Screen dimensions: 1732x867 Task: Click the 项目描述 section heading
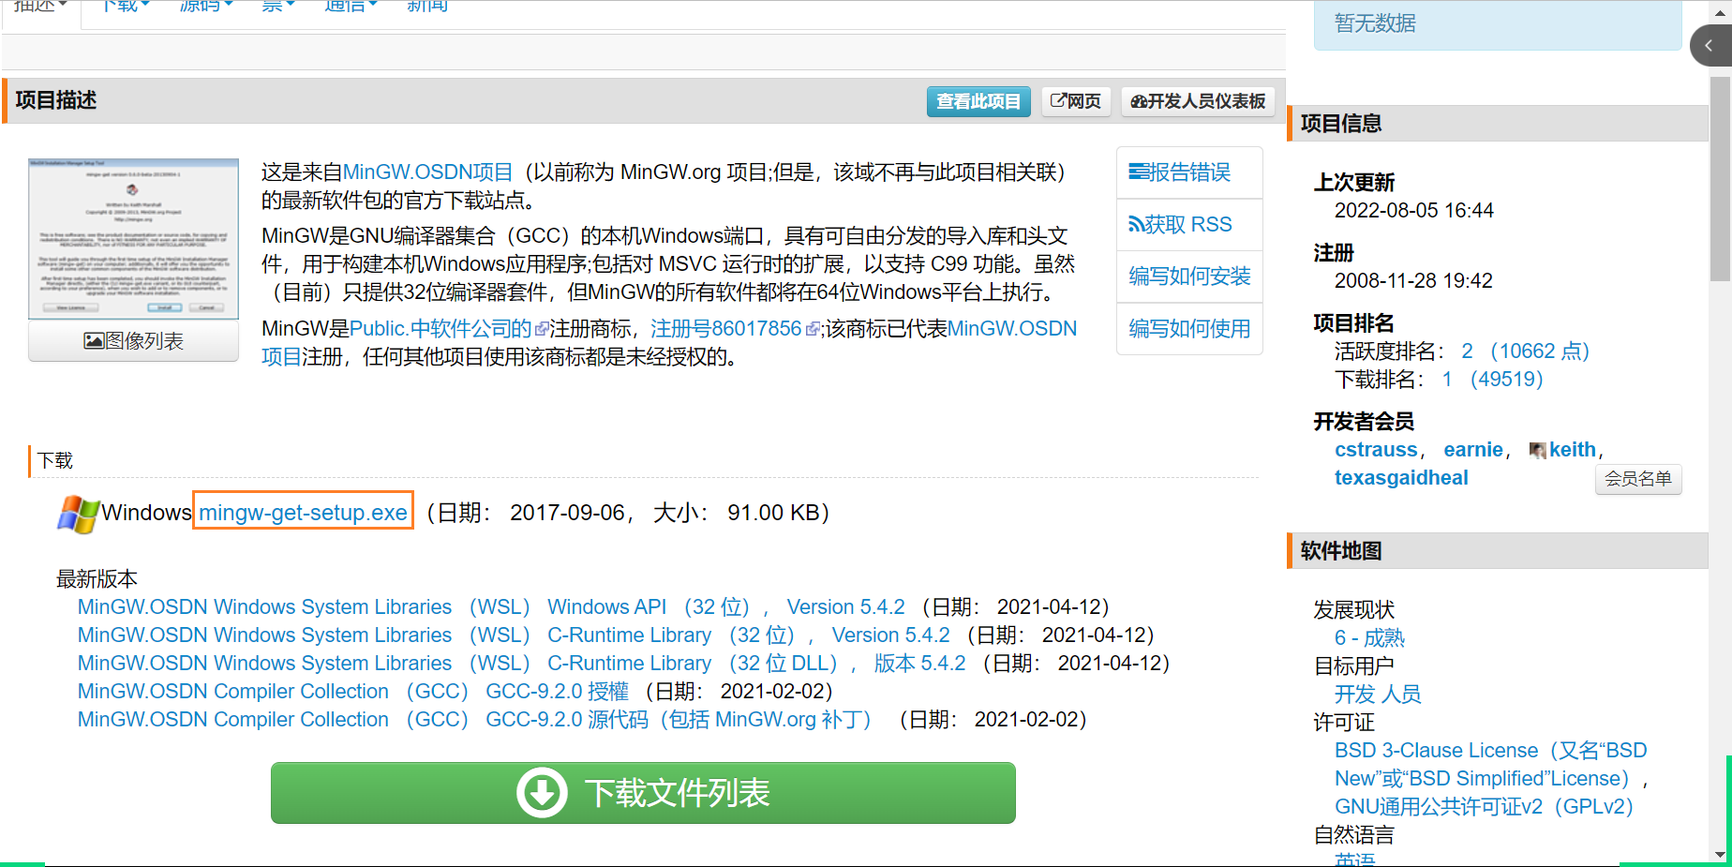click(x=56, y=100)
